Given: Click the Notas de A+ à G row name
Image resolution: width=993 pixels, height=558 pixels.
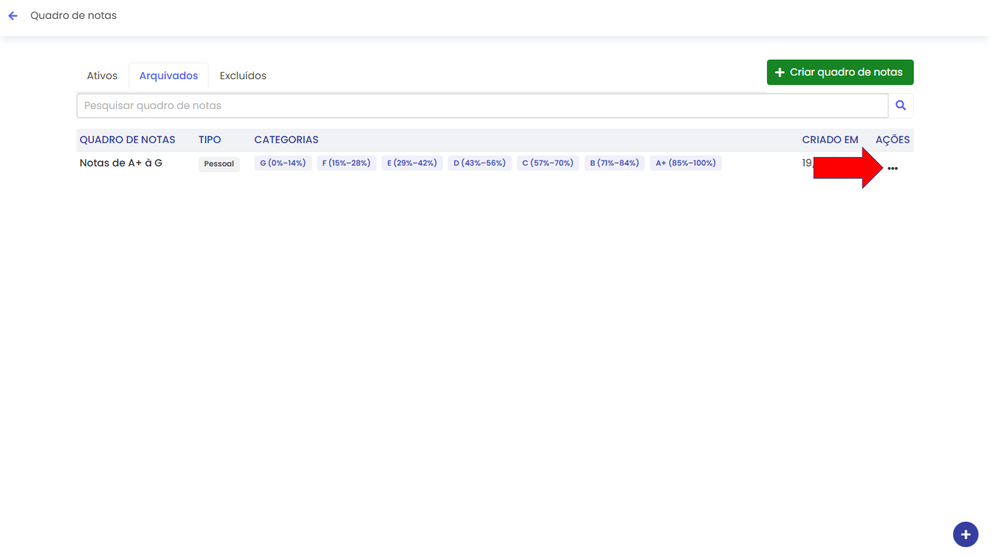Looking at the screenshot, I should click(x=121, y=163).
